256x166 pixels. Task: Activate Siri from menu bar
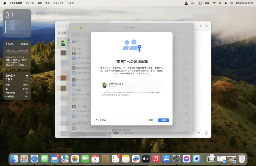pos(231,3)
